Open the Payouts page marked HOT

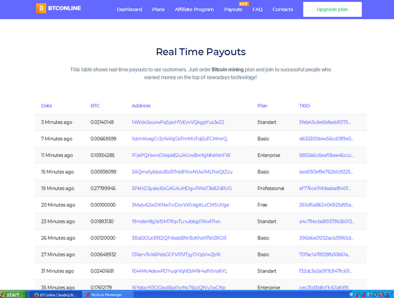pos(233,9)
